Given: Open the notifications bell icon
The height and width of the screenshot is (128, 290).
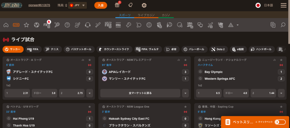Looking at the screenshot, I should [x=130, y=5].
